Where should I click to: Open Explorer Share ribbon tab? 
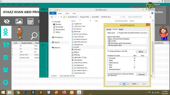click(67, 13)
